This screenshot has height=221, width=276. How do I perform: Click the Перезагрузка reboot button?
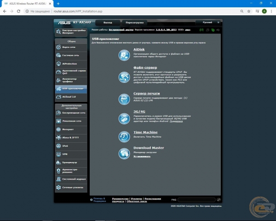pos(134,23)
